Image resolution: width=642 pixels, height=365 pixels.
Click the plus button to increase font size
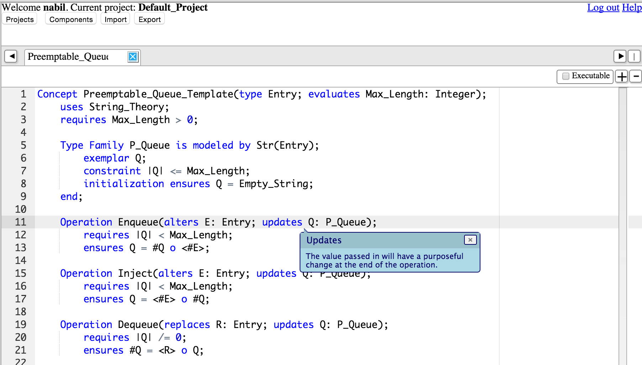(622, 76)
